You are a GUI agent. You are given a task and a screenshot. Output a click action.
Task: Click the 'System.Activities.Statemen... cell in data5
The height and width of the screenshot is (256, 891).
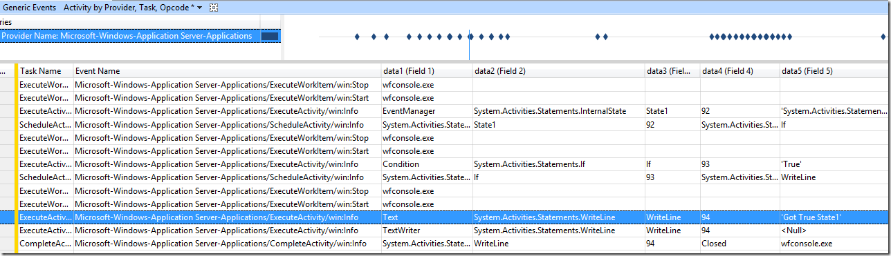coord(835,111)
